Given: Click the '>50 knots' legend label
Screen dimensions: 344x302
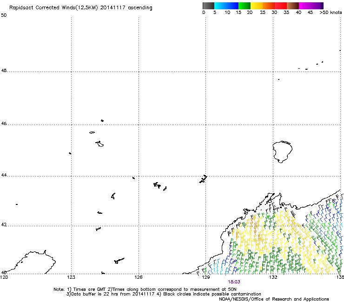Looking at the screenshot, I should (331, 13).
